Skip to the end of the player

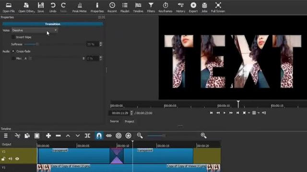237,113
